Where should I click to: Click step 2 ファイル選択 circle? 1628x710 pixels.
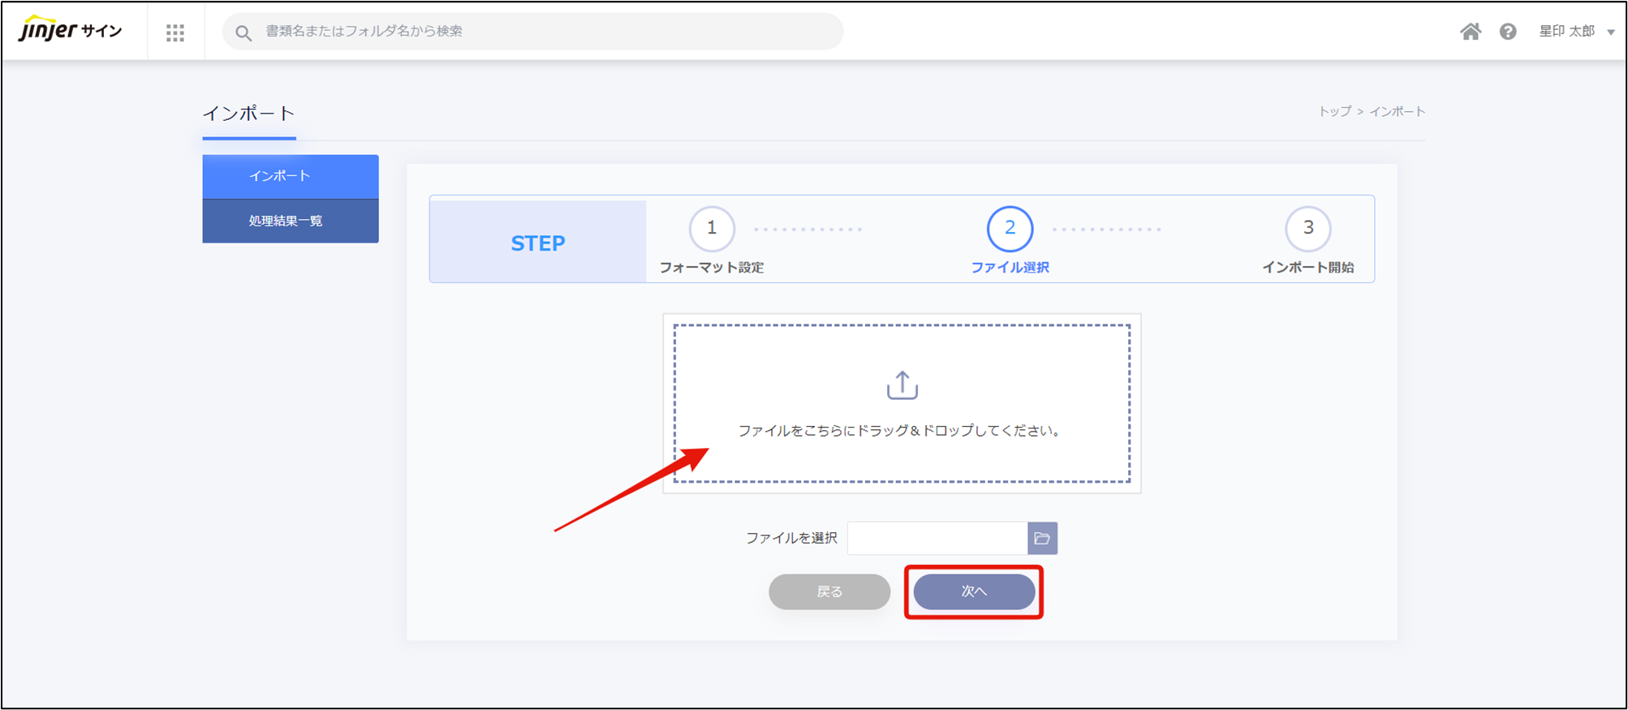(x=1010, y=229)
